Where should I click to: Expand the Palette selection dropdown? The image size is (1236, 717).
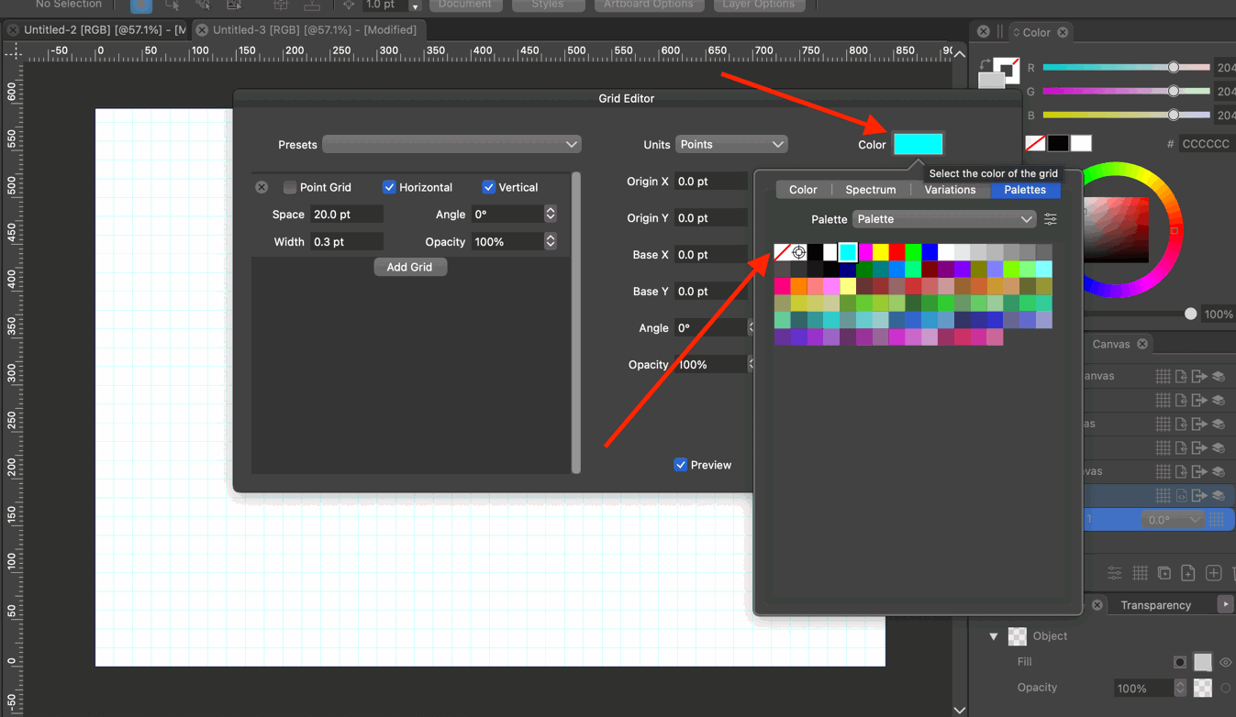coord(943,219)
